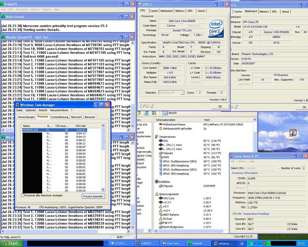Click the Core Temp desktop shortcut icon
This screenshot has height=247, width=308.
[x=293, y=133]
